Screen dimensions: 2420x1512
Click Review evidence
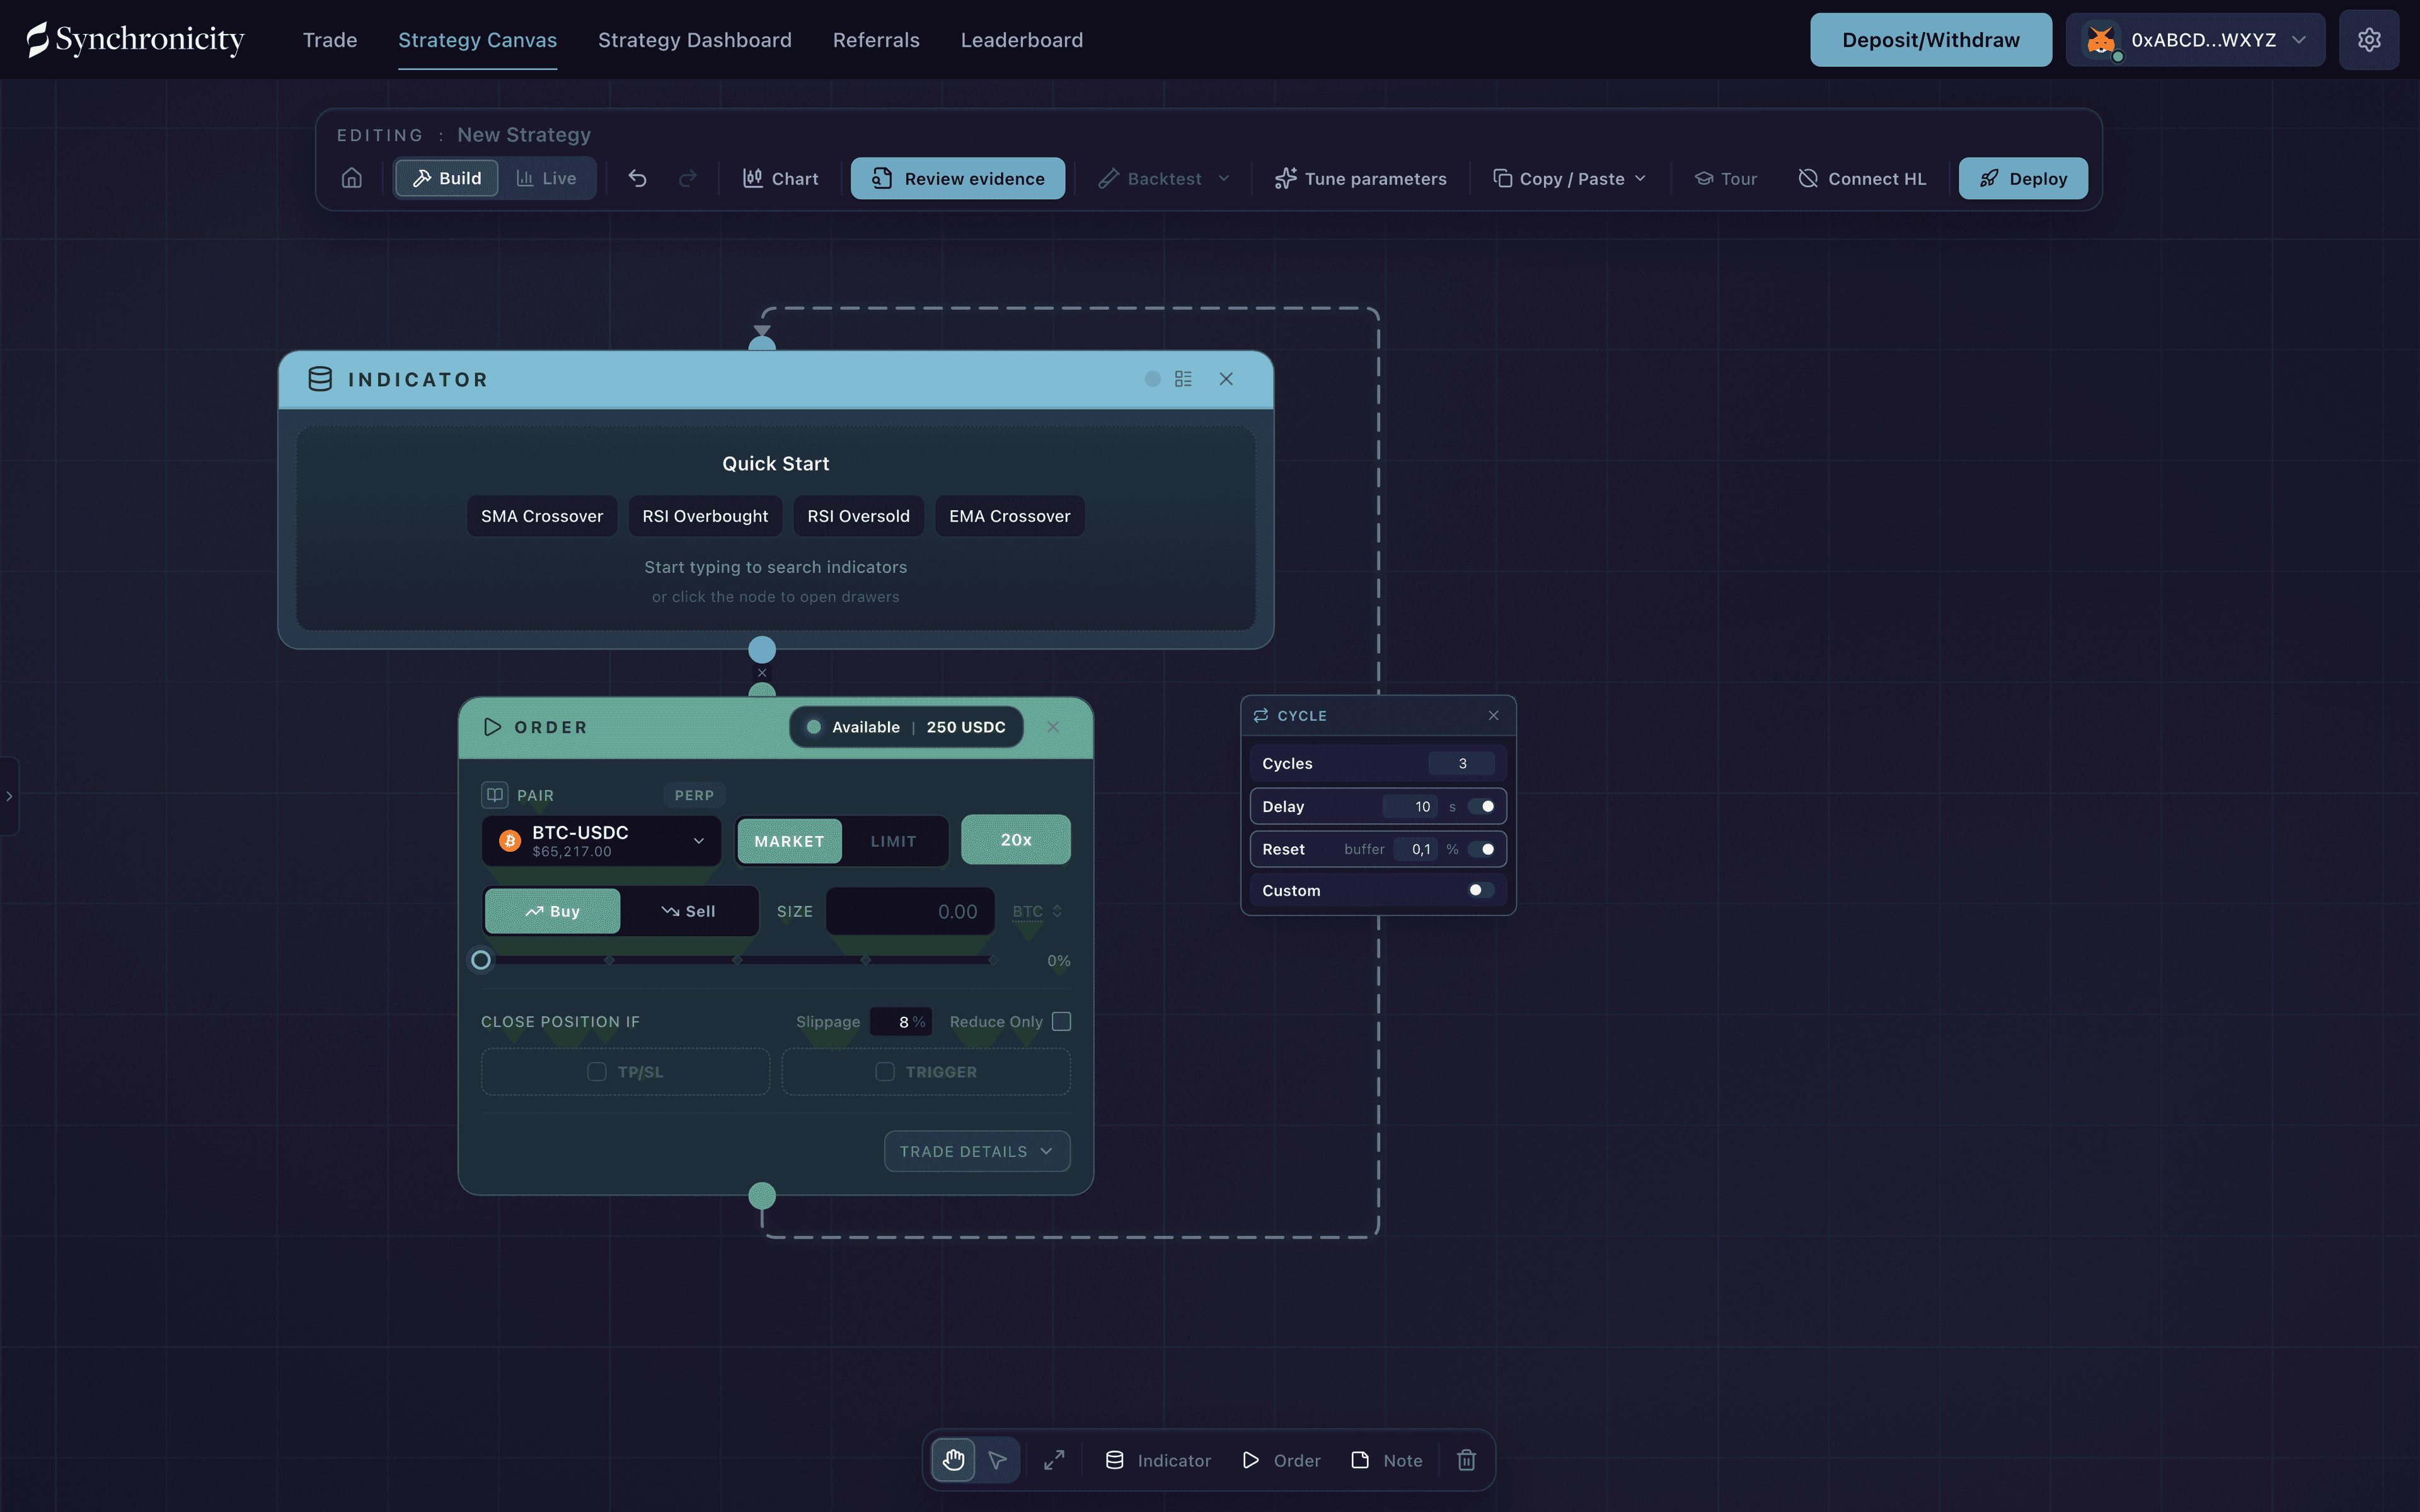(x=958, y=178)
